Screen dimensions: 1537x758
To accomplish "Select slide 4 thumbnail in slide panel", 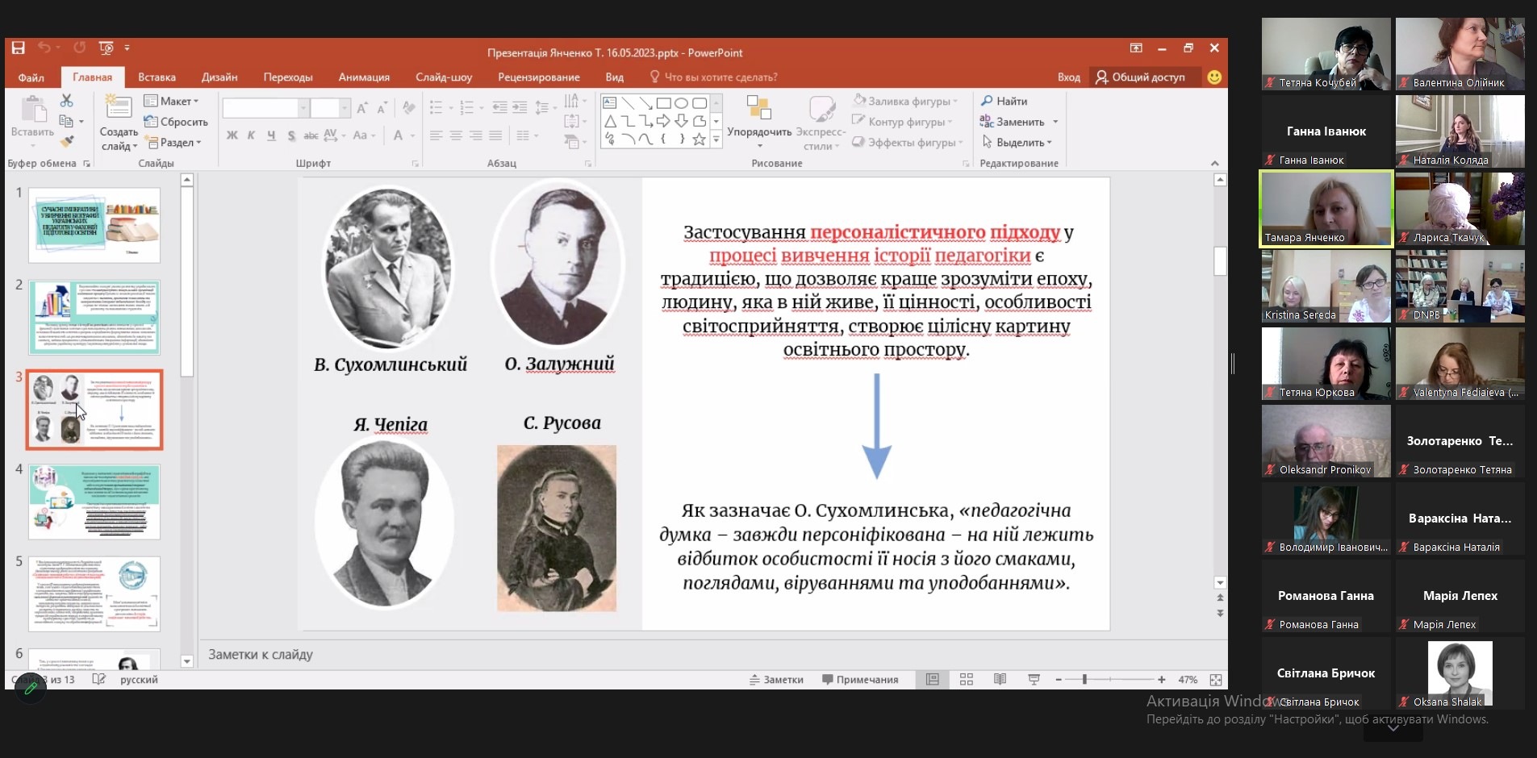I will pos(94,502).
